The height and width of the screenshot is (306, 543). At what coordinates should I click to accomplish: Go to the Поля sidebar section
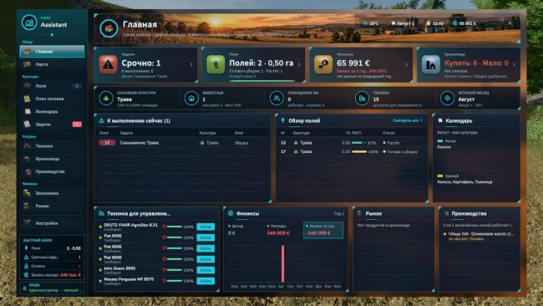(52, 85)
